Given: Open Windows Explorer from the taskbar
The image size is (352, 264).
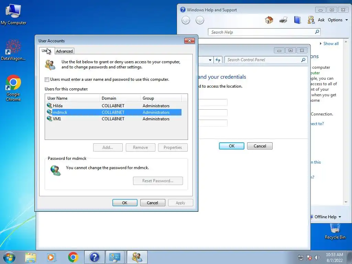Looking at the screenshot, I should 31,257.
